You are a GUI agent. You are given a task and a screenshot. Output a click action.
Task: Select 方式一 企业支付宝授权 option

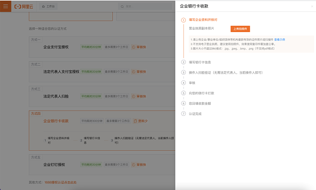coord(56,47)
